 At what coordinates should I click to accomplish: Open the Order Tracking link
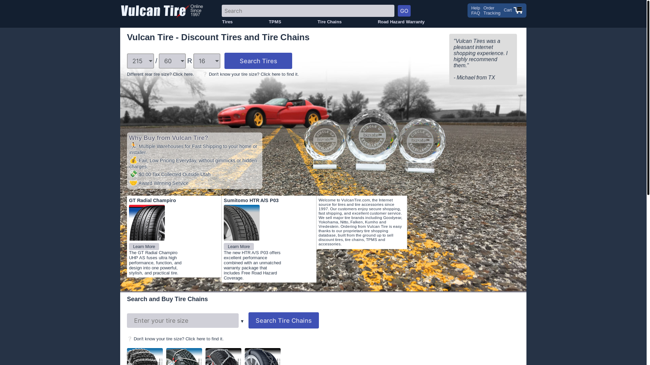pyautogui.click(x=492, y=10)
